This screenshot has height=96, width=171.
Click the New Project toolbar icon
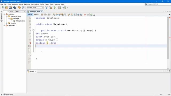tap(7, 7)
